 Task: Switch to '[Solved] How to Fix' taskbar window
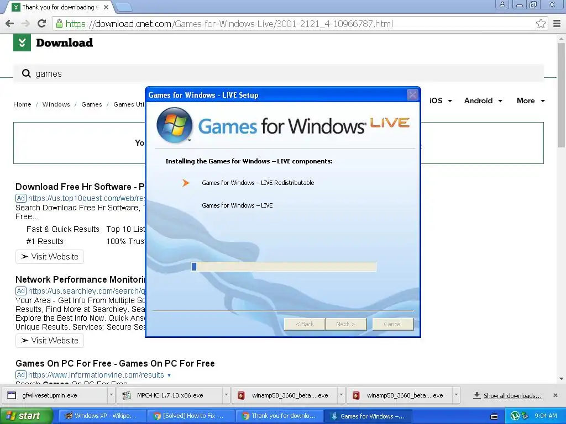[190, 416]
